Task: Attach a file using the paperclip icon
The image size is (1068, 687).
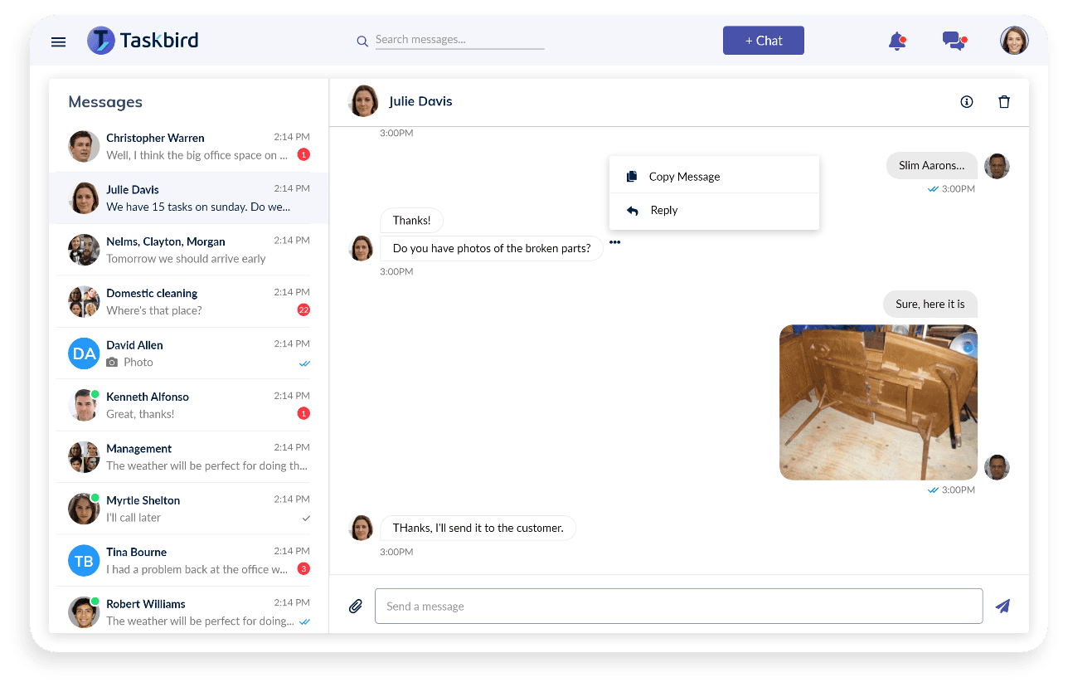Action: point(356,606)
